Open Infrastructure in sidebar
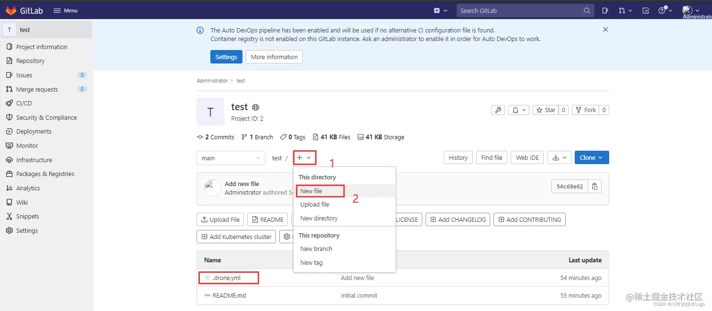 pos(34,160)
